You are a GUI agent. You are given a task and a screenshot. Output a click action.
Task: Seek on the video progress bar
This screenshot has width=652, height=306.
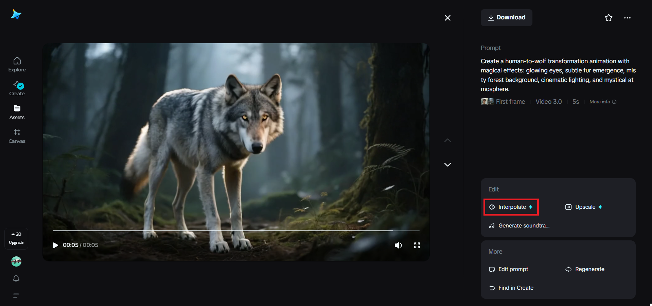236,231
